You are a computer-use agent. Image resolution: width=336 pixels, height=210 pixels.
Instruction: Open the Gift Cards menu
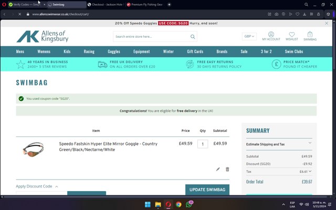click(x=195, y=51)
